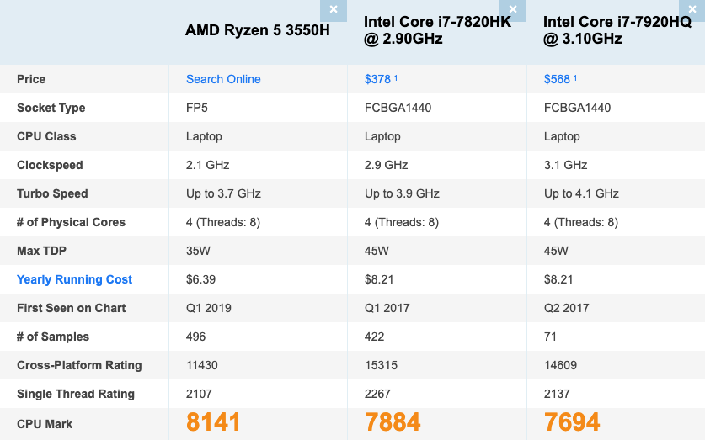
Task: Select the 35W Max TDP value
Action: [198, 251]
